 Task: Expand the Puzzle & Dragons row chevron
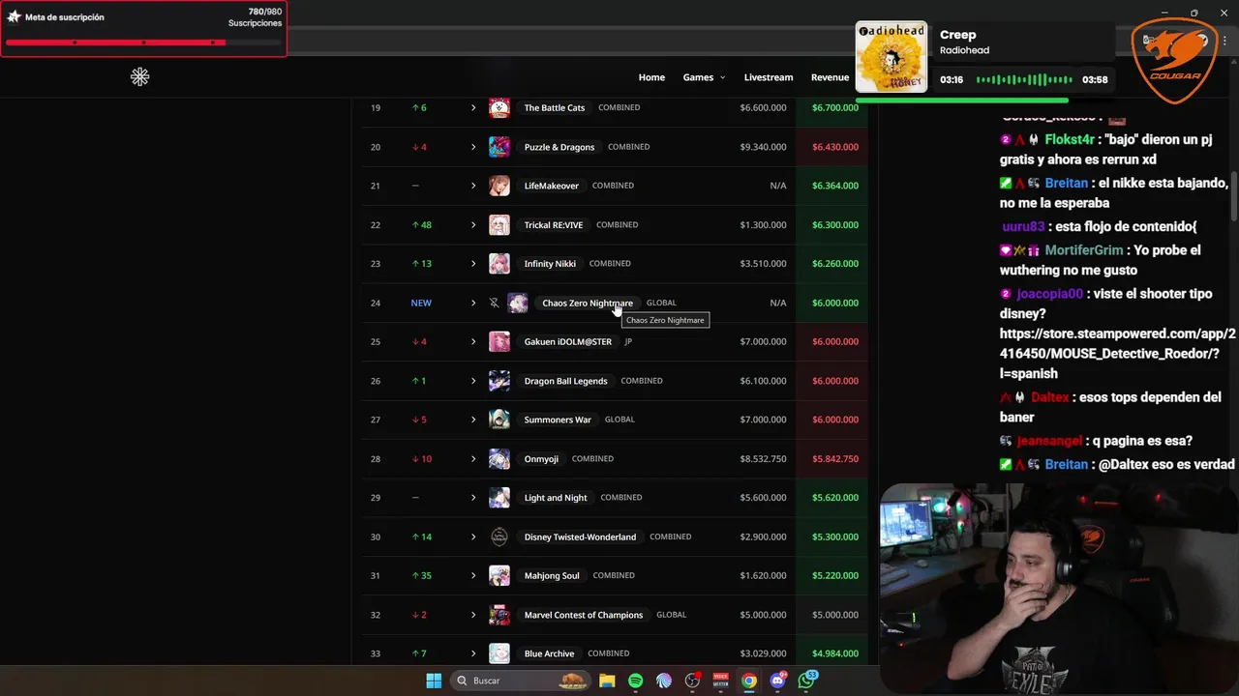click(473, 147)
